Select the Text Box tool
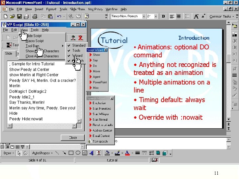 [x=85, y=153]
